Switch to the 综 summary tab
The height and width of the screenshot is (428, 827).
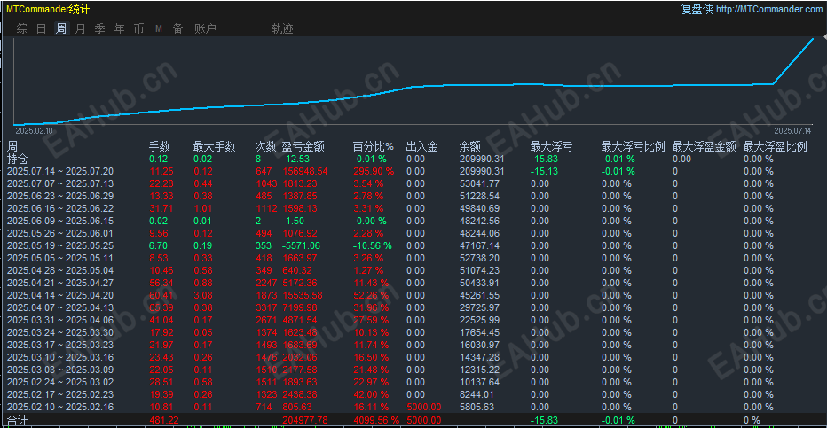coord(21,28)
